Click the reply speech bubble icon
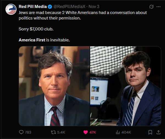 point(21,132)
